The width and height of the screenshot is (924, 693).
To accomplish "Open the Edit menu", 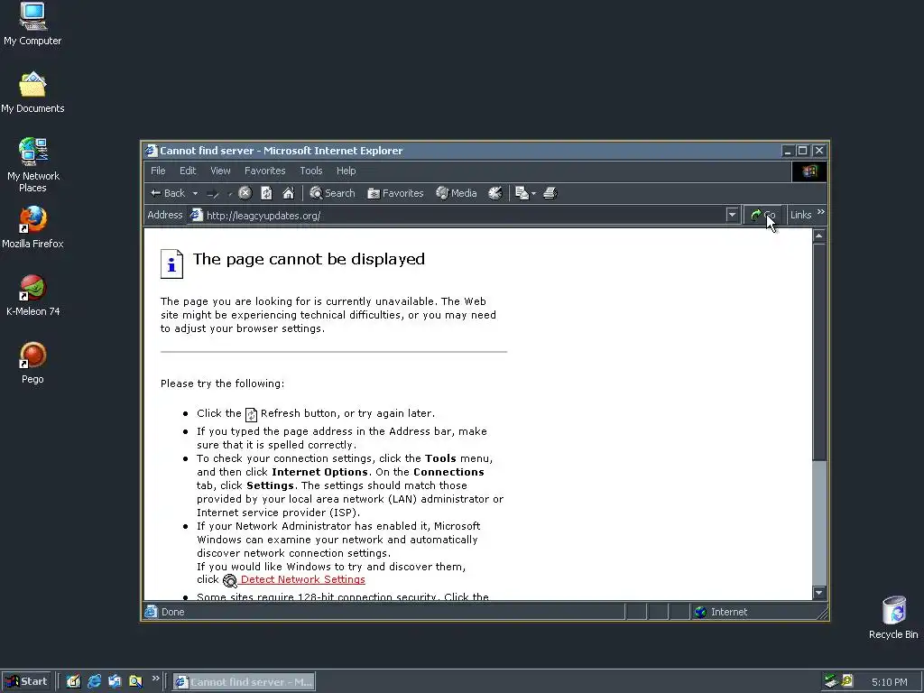I will tap(188, 171).
